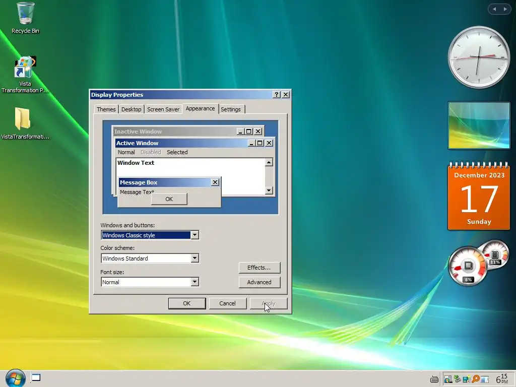Click the December 2023 calendar gadget

pos(479,196)
